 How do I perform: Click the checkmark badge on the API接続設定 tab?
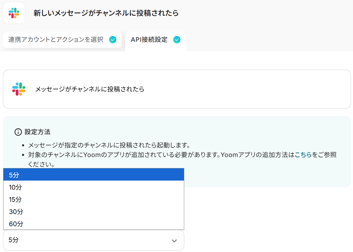177,40
